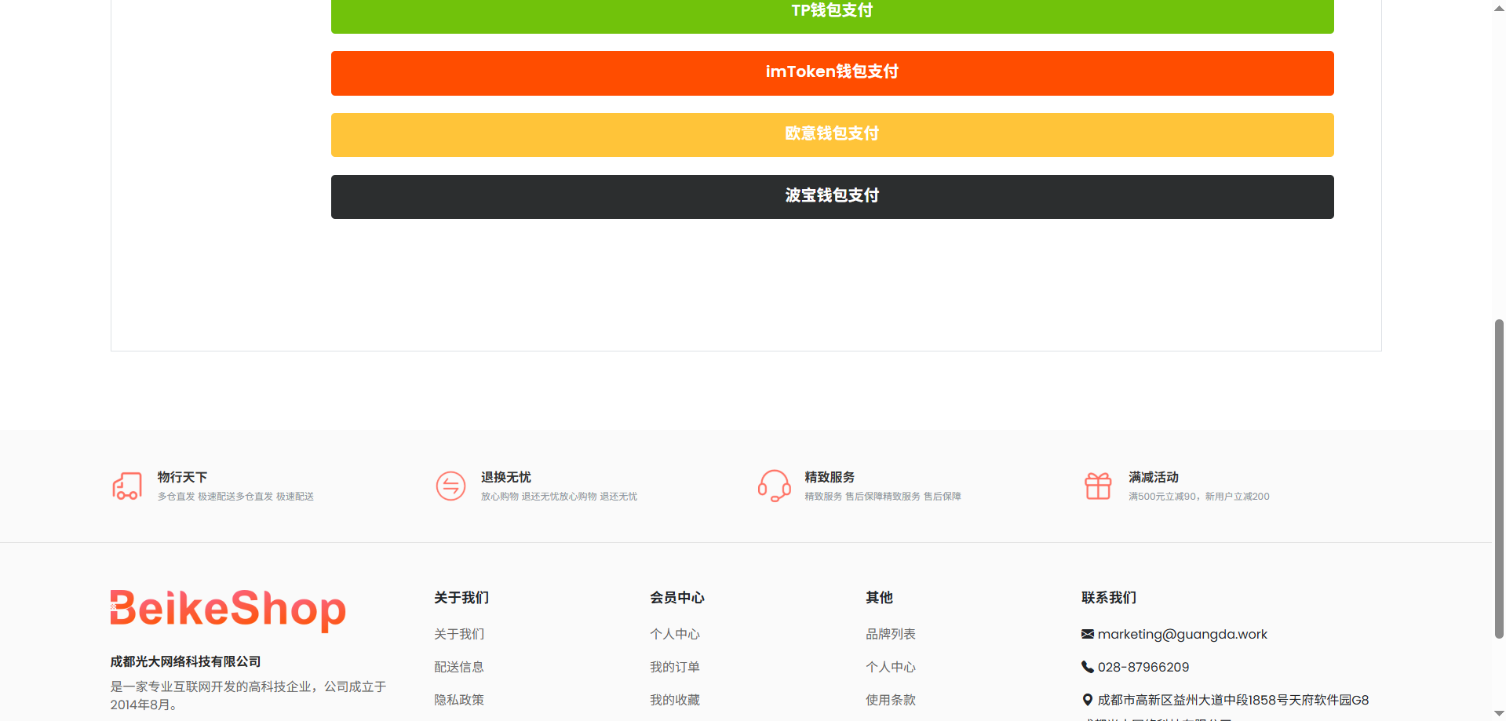Image resolution: width=1506 pixels, height=721 pixels.
Task: Click the 精致服务 feature title
Action: (830, 477)
